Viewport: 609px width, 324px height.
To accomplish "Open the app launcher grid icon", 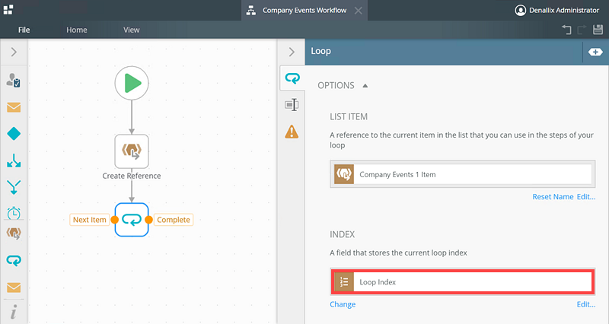I will coord(8,10).
